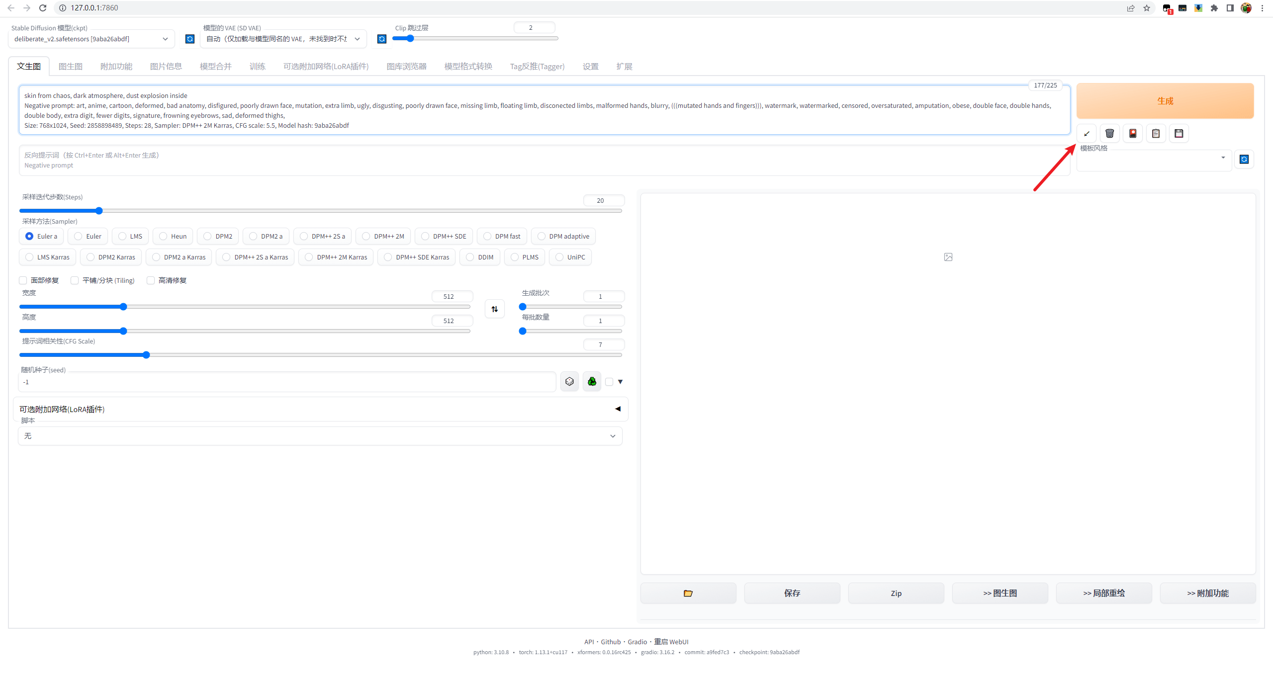The width and height of the screenshot is (1273, 678).
Task: Click the recycle seed icon
Action: 592,381
